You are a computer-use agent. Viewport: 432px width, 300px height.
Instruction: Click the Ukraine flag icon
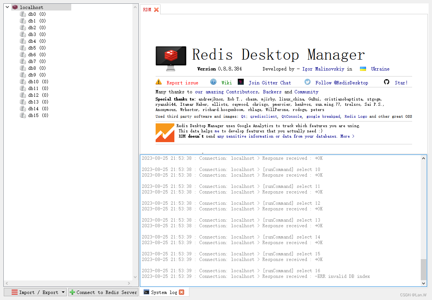tap(363, 69)
